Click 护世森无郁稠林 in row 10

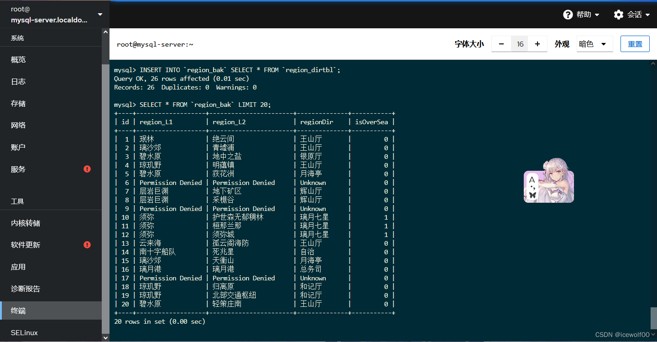click(238, 217)
